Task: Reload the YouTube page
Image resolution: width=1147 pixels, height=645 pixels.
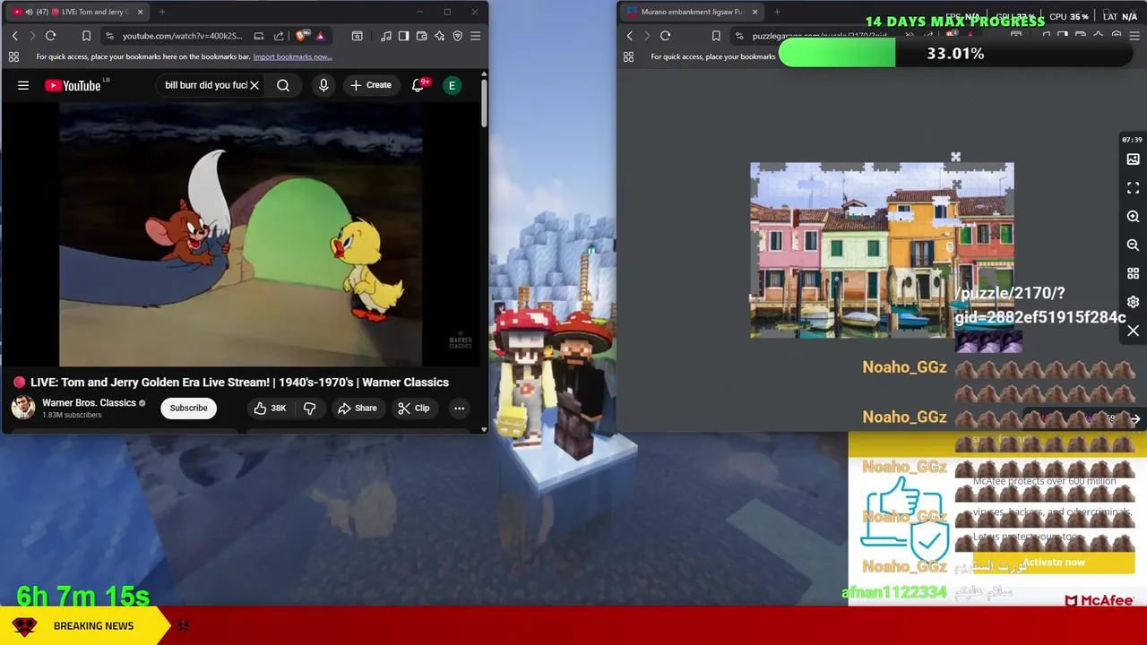Action: coord(50,36)
